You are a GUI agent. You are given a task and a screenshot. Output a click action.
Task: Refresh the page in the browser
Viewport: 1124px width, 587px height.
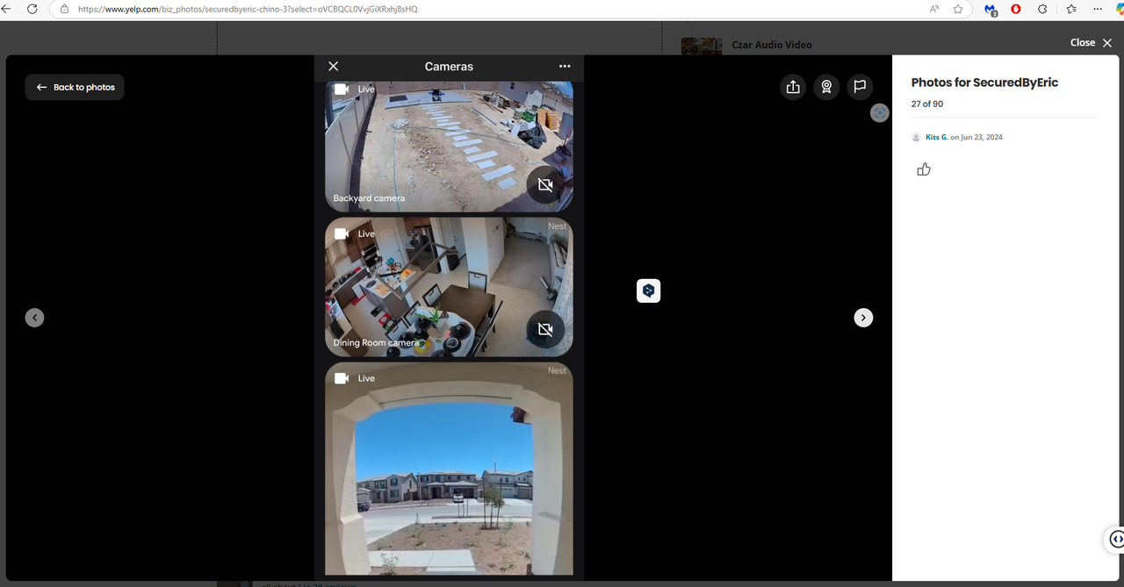coord(32,9)
